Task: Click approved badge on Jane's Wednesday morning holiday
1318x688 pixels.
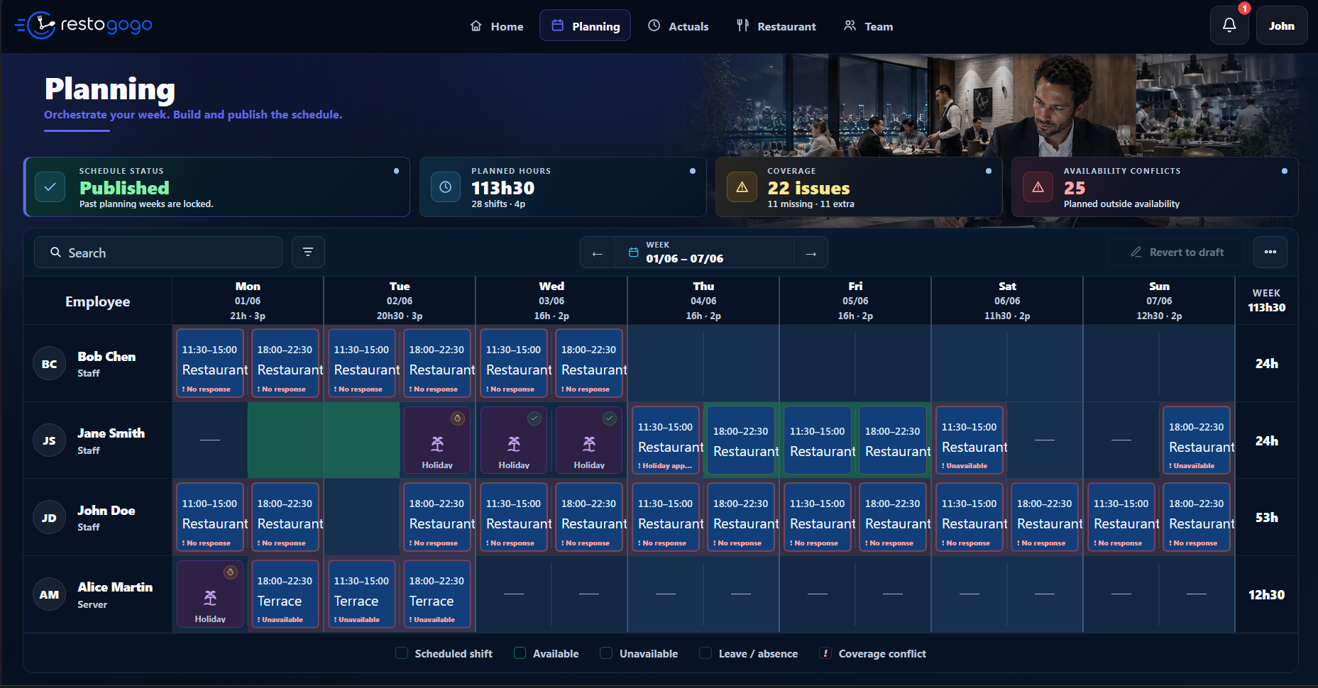Action: 534,418
